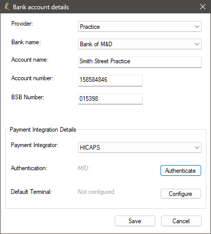Click the Account number field
This screenshot has height=234, width=211.
tap(110, 80)
